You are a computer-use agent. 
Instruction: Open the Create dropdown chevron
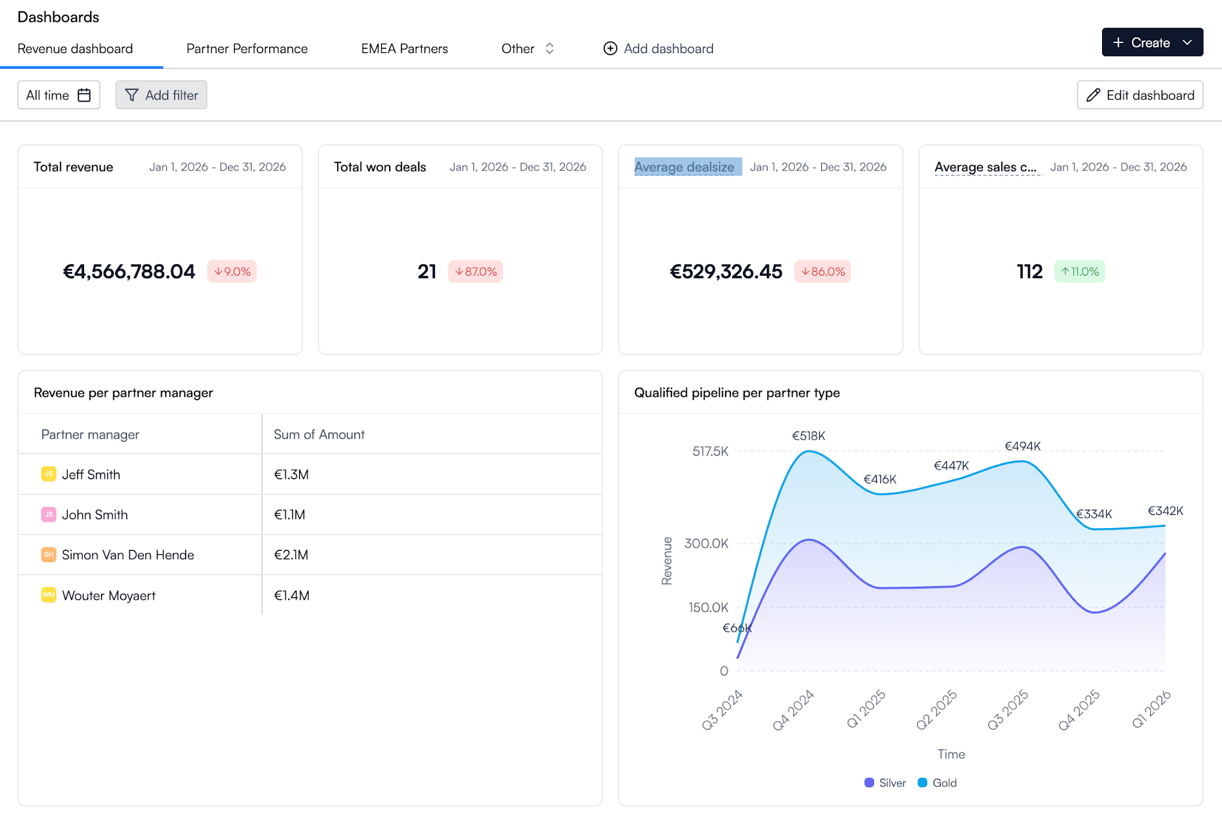point(1187,42)
